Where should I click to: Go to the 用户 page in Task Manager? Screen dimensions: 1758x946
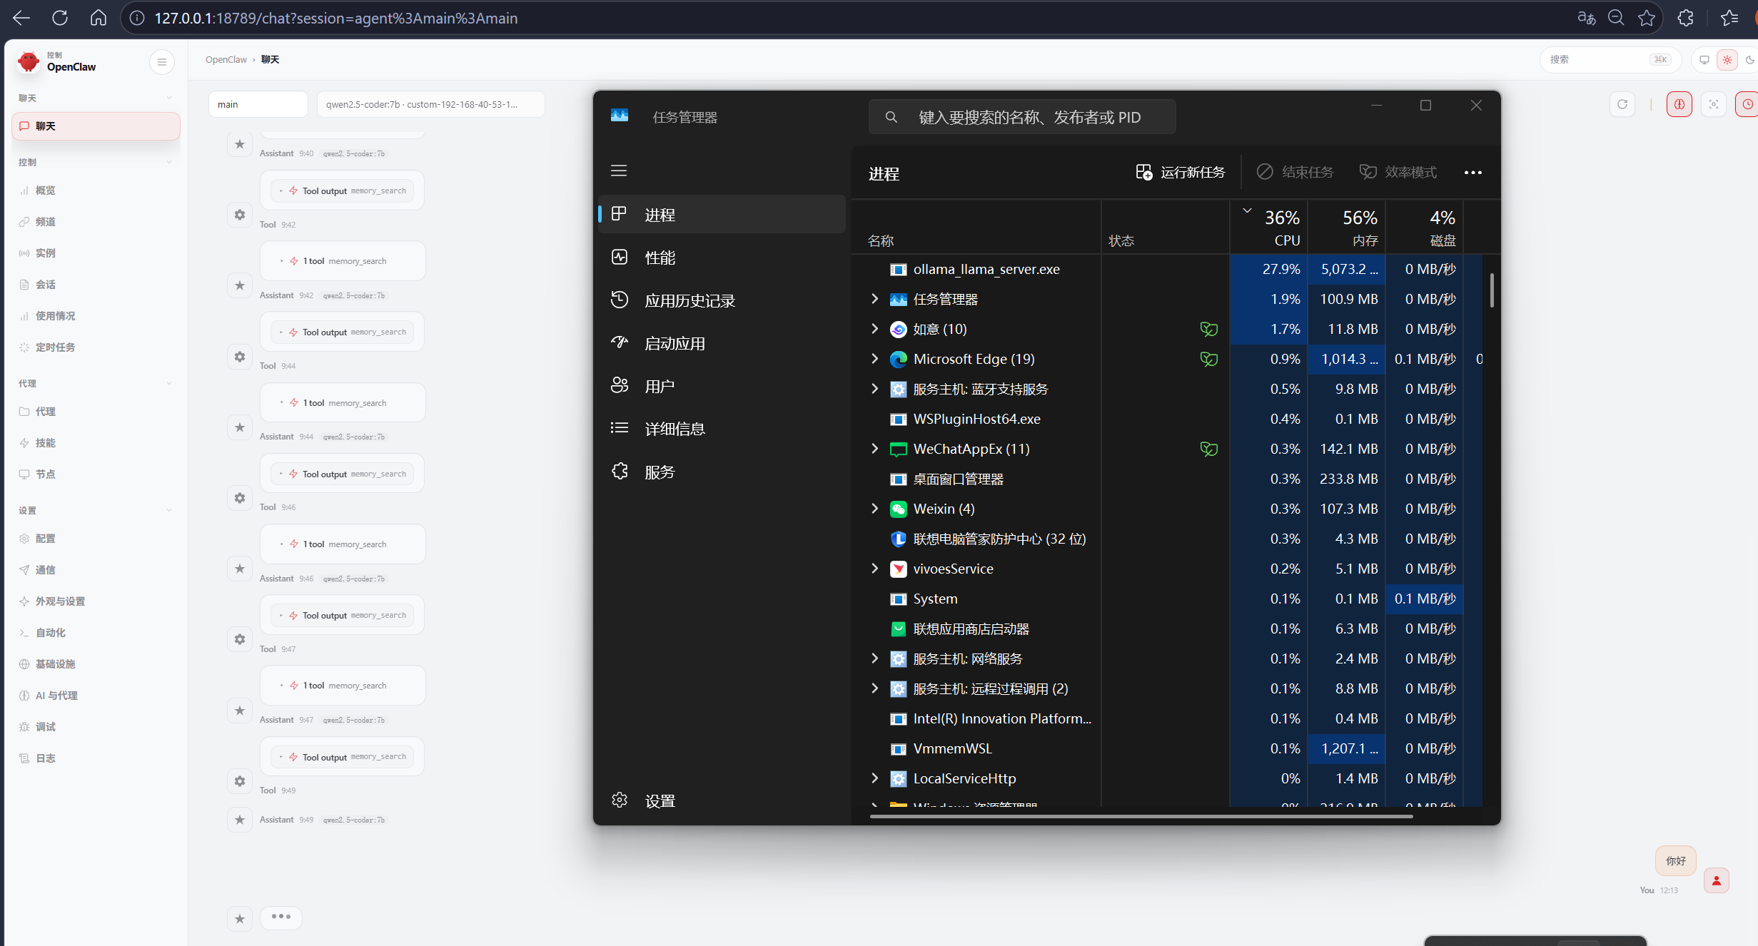(722, 386)
